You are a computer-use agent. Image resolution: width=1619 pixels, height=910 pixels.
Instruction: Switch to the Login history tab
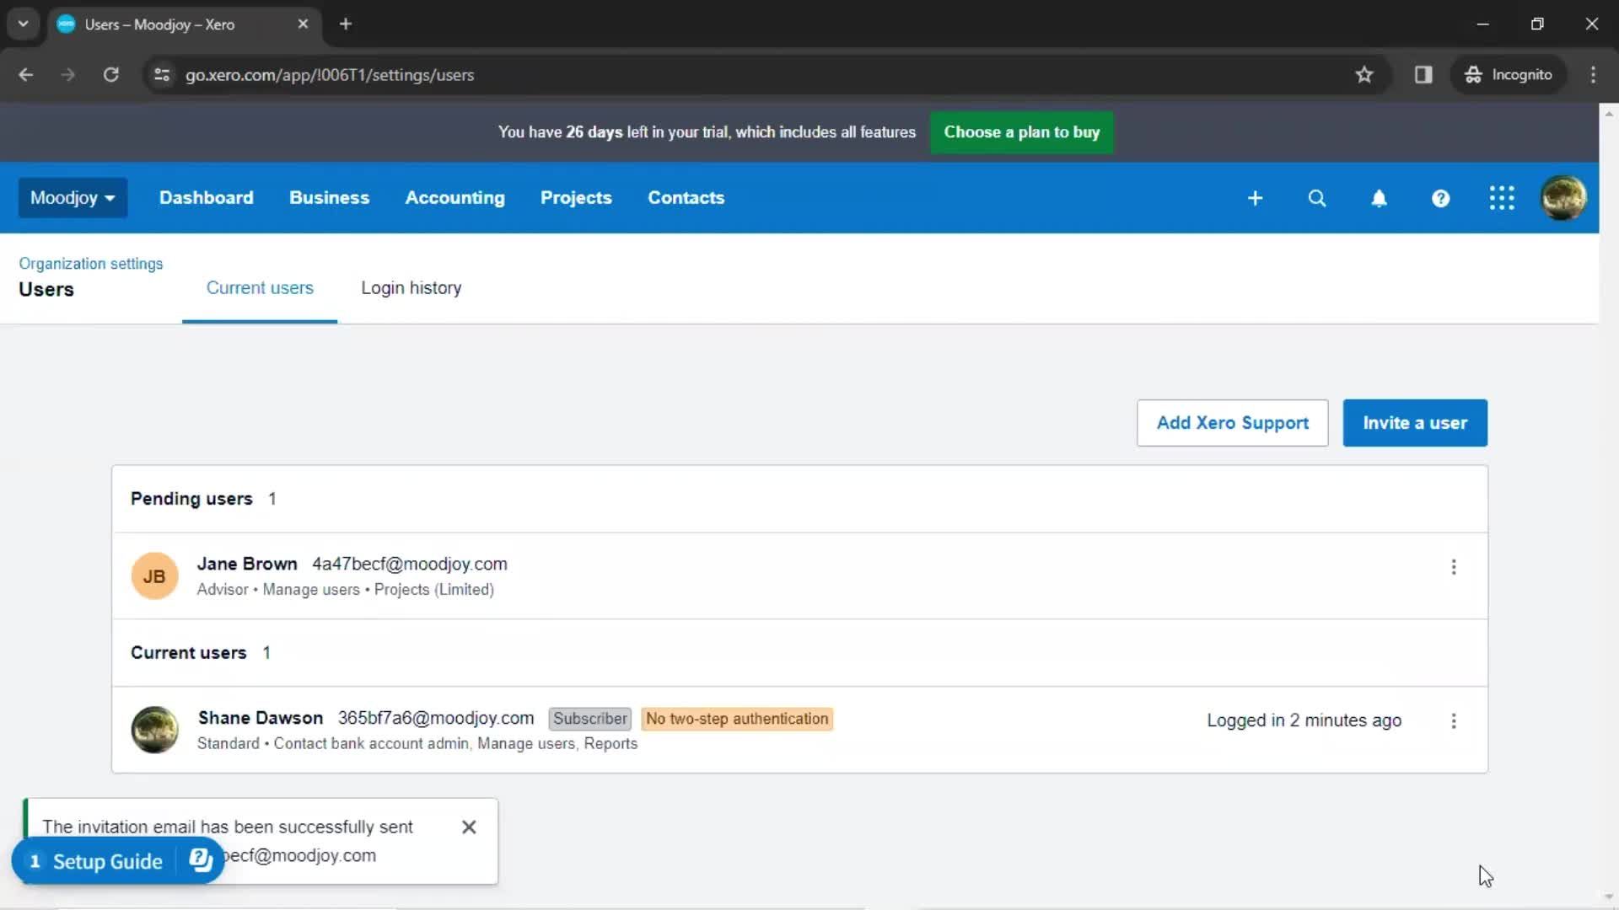pos(411,288)
